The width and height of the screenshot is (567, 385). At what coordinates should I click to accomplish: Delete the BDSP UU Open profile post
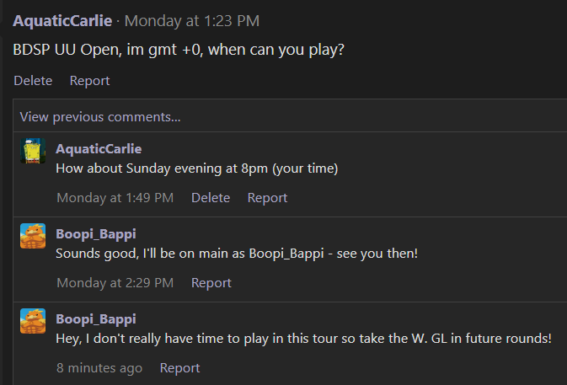pyautogui.click(x=33, y=80)
